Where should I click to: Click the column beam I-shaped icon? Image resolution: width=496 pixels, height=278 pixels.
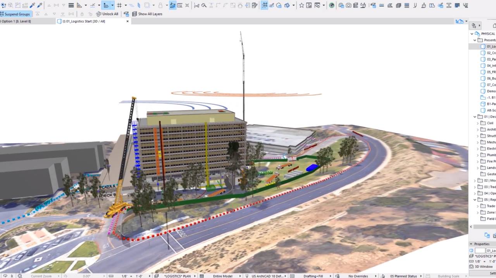(449, 5)
